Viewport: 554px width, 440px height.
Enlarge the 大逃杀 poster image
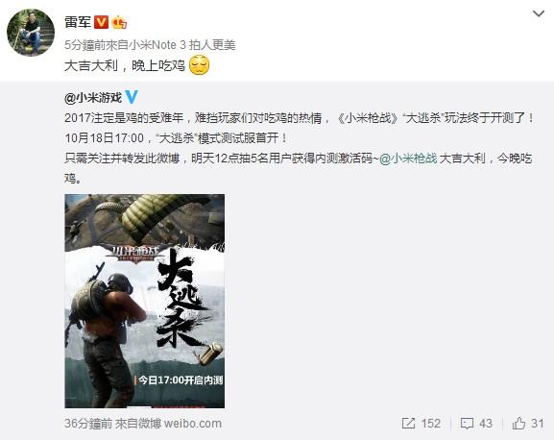tap(145, 301)
